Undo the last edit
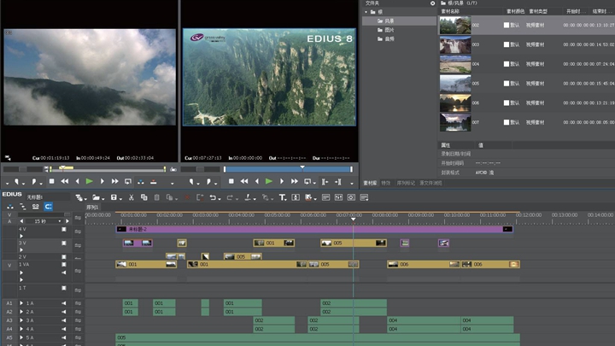The width and height of the screenshot is (615, 346). point(213,197)
